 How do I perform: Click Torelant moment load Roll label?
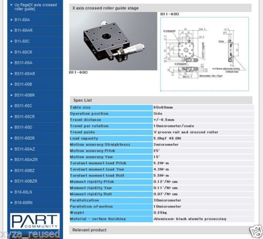(x=97, y=175)
